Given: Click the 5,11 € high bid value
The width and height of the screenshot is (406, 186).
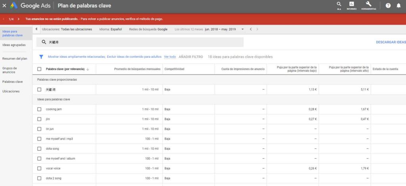Looking at the screenshot, I should 365,89.
